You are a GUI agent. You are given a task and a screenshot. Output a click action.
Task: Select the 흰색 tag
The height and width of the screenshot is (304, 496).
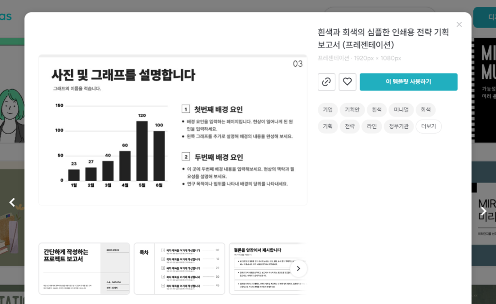[x=376, y=110]
